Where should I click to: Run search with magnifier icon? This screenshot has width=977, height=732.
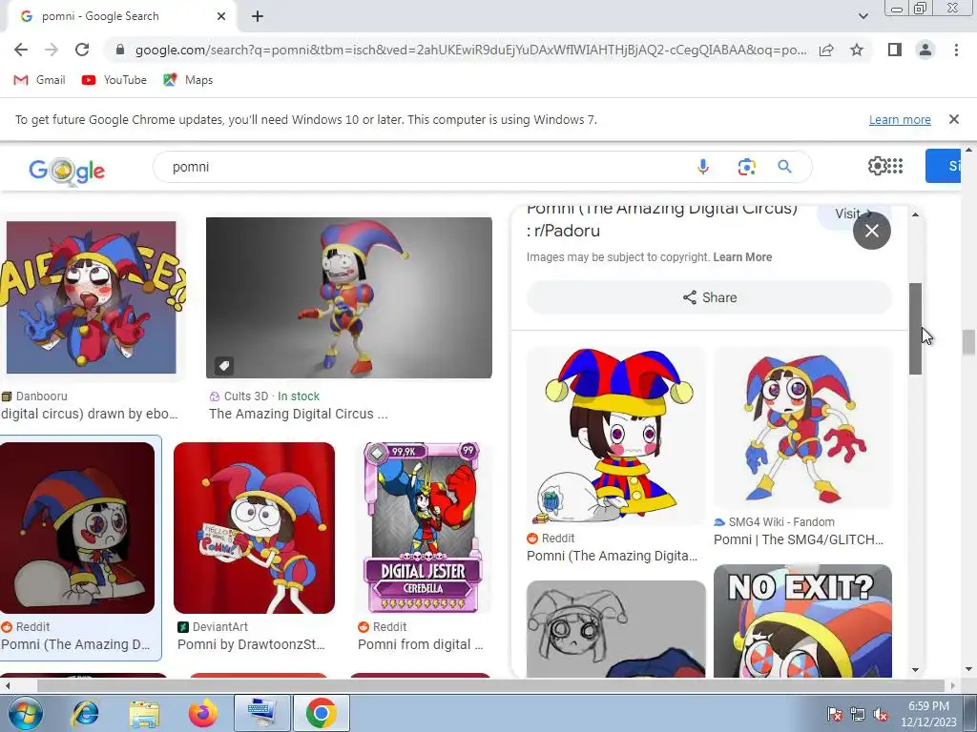(x=784, y=167)
